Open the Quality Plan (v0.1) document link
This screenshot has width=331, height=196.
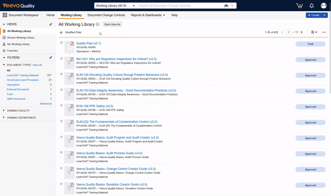(x=89, y=43)
